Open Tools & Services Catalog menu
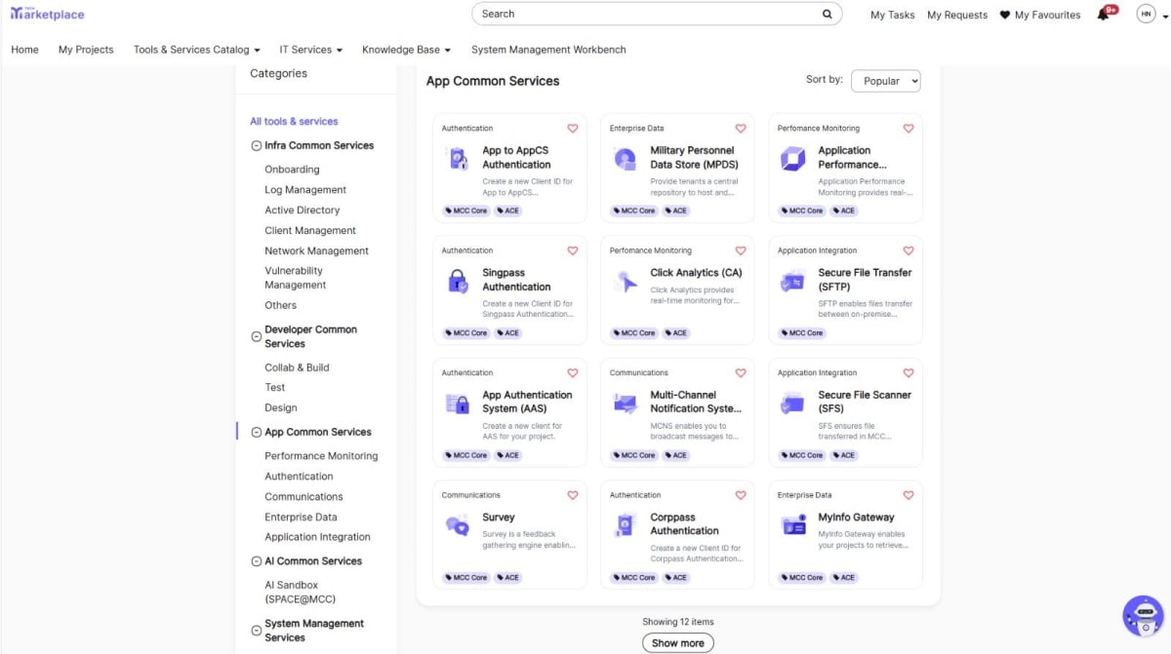The image size is (1171, 654). pos(196,50)
